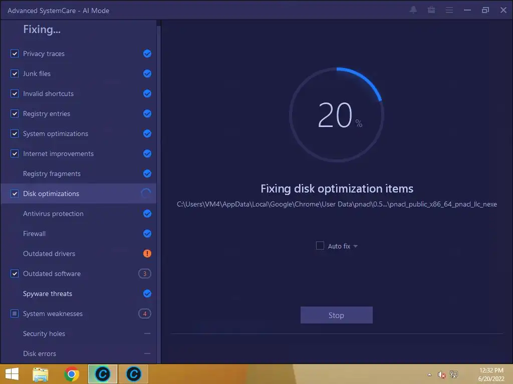Select the Firewall item
The height and width of the screenshot is (384, 513).
click(x=79, y=233)
